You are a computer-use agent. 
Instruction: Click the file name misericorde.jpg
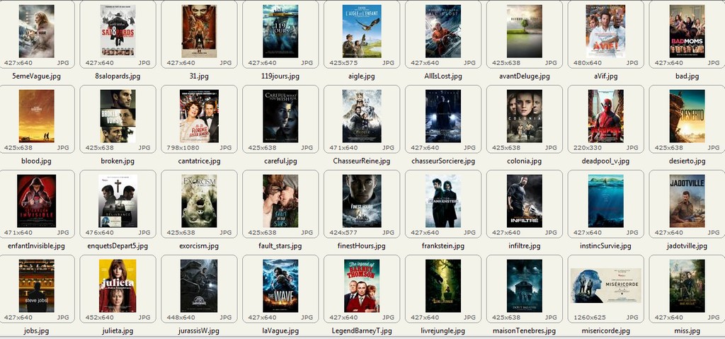coord(606,331)
